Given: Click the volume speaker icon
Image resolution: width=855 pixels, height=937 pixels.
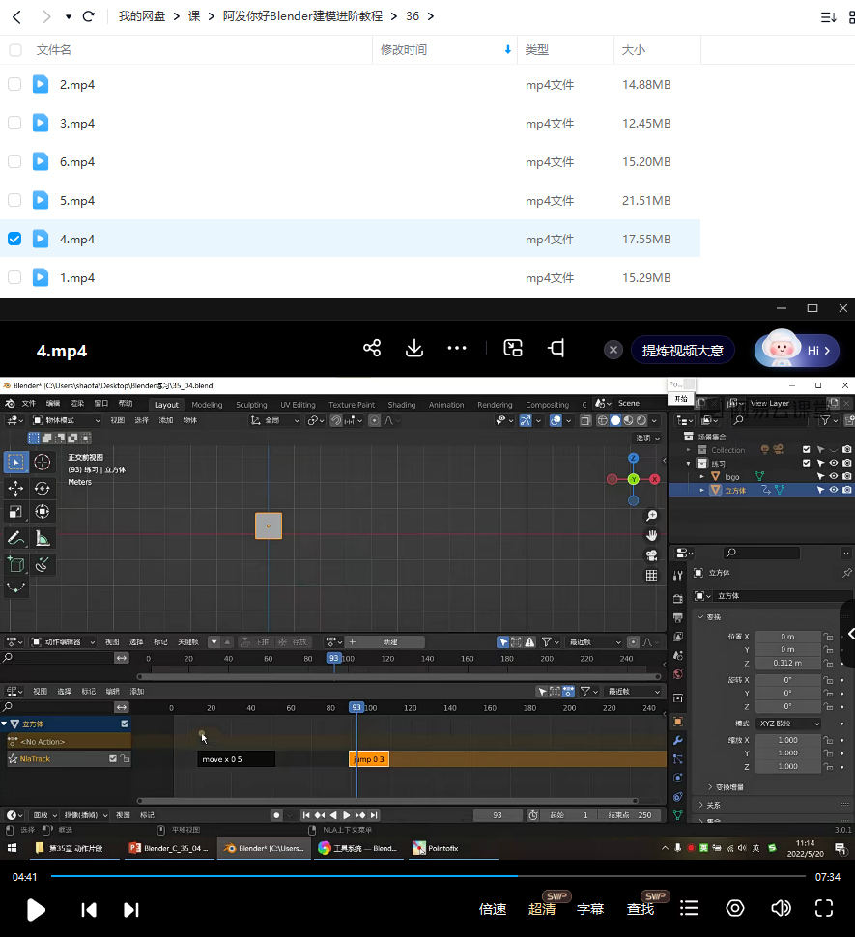Looking at the screenshot, I should 781,908.
